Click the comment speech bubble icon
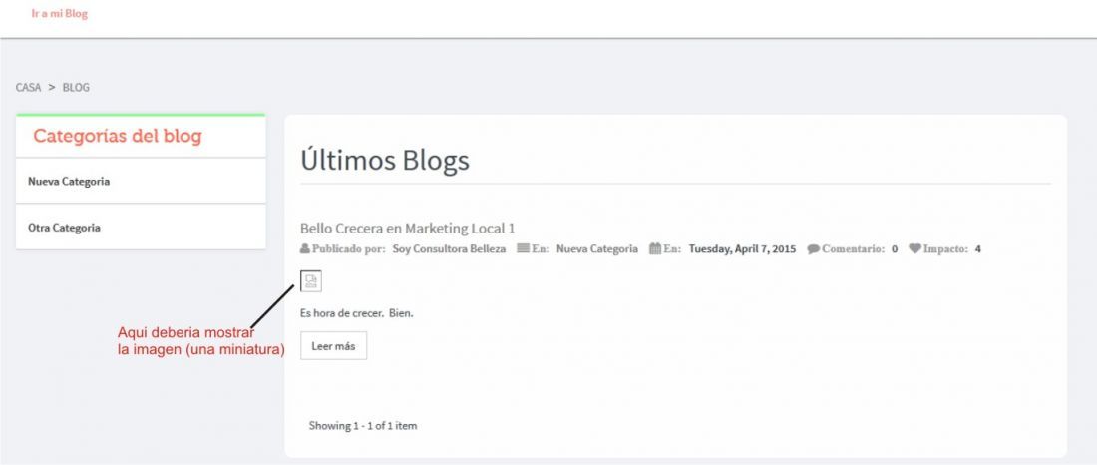This screenshot has width=1097, height=465. coord(813,248)
